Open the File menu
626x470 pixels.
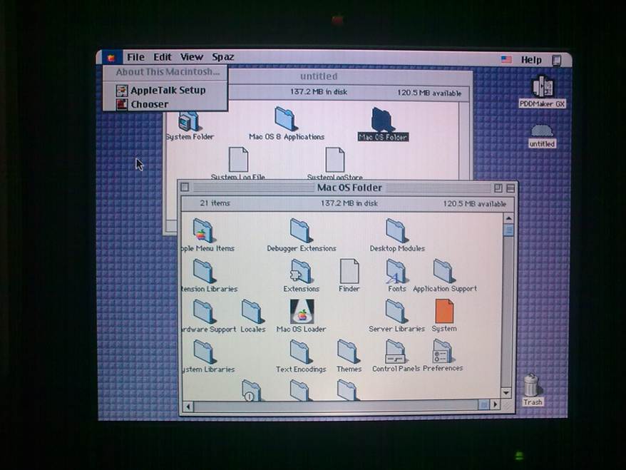pos(135,57)
